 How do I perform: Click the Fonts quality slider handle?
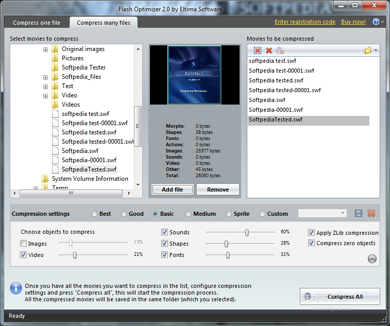tap(227, 255)
